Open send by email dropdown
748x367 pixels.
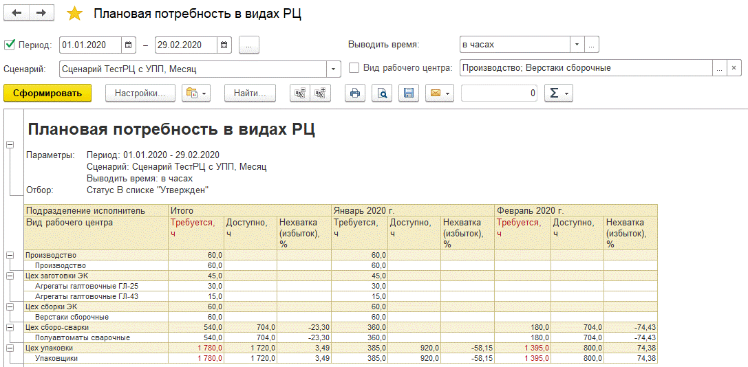pos(440,93)
